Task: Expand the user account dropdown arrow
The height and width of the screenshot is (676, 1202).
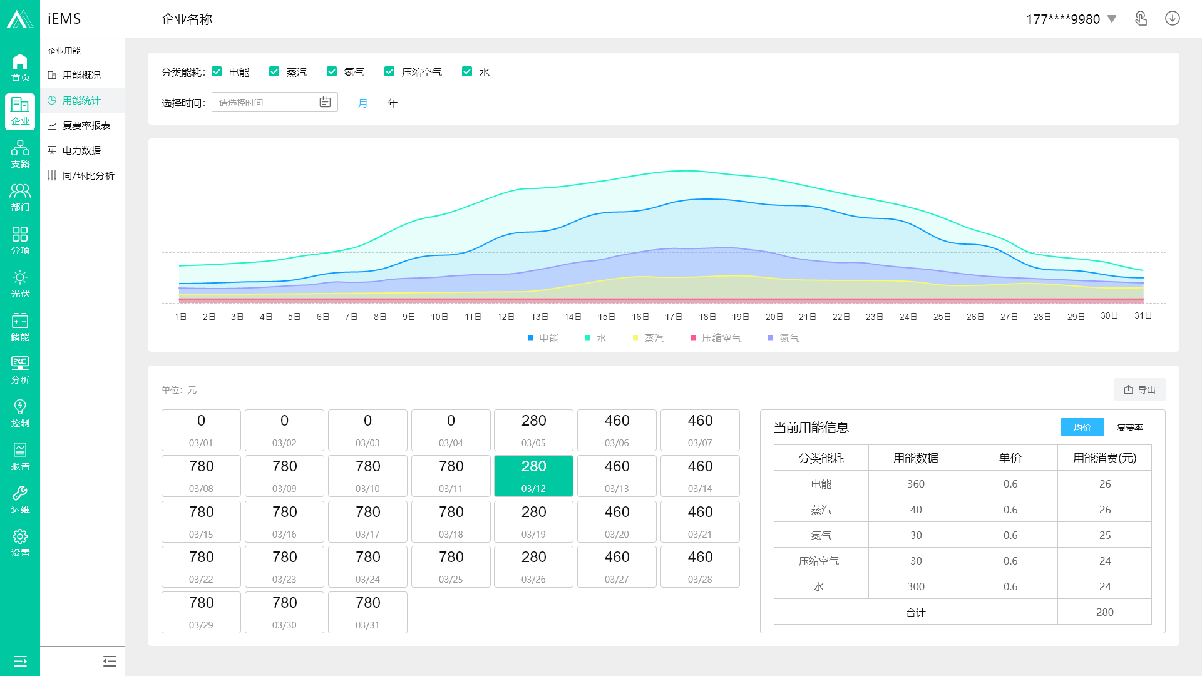Action: [x=1112, y=19]
